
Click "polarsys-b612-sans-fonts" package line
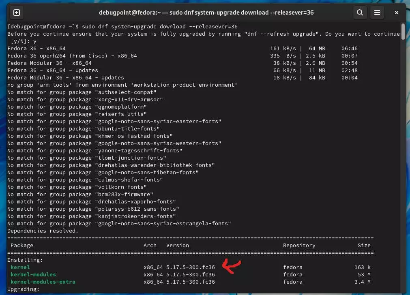(x=93, y=209)
